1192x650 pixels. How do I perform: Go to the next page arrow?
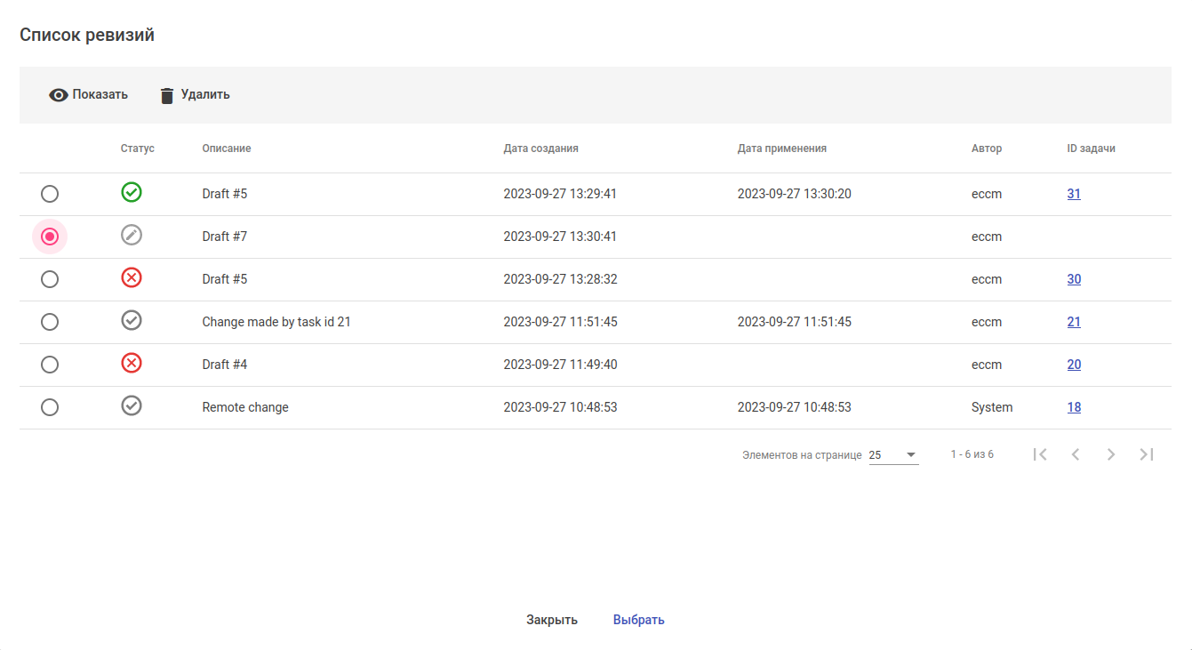coord(1111,454)
